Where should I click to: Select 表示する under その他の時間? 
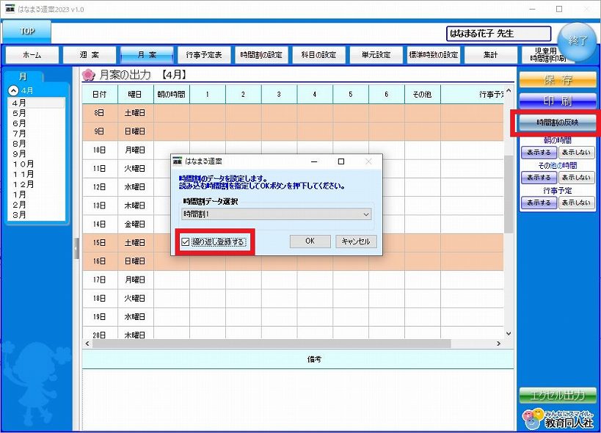coord(539,178)
